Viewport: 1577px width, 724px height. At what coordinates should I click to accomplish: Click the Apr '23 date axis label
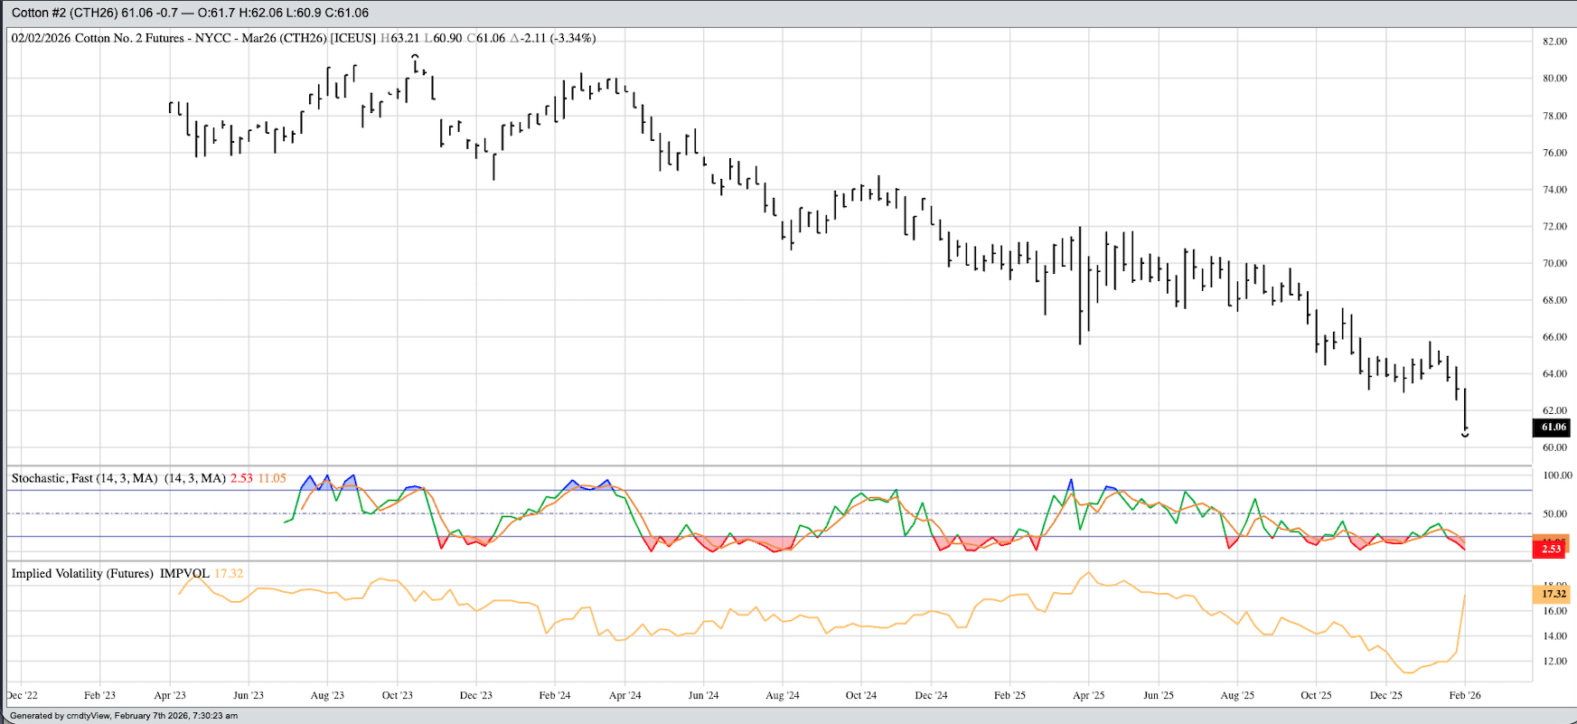[x=170, y=695]
